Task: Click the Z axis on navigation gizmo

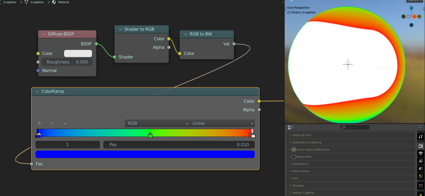Action: coord(411,8)
